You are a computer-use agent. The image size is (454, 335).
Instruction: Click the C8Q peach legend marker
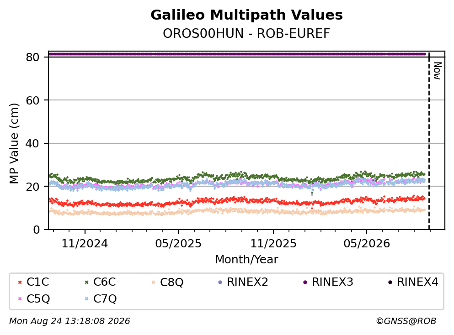153,283
